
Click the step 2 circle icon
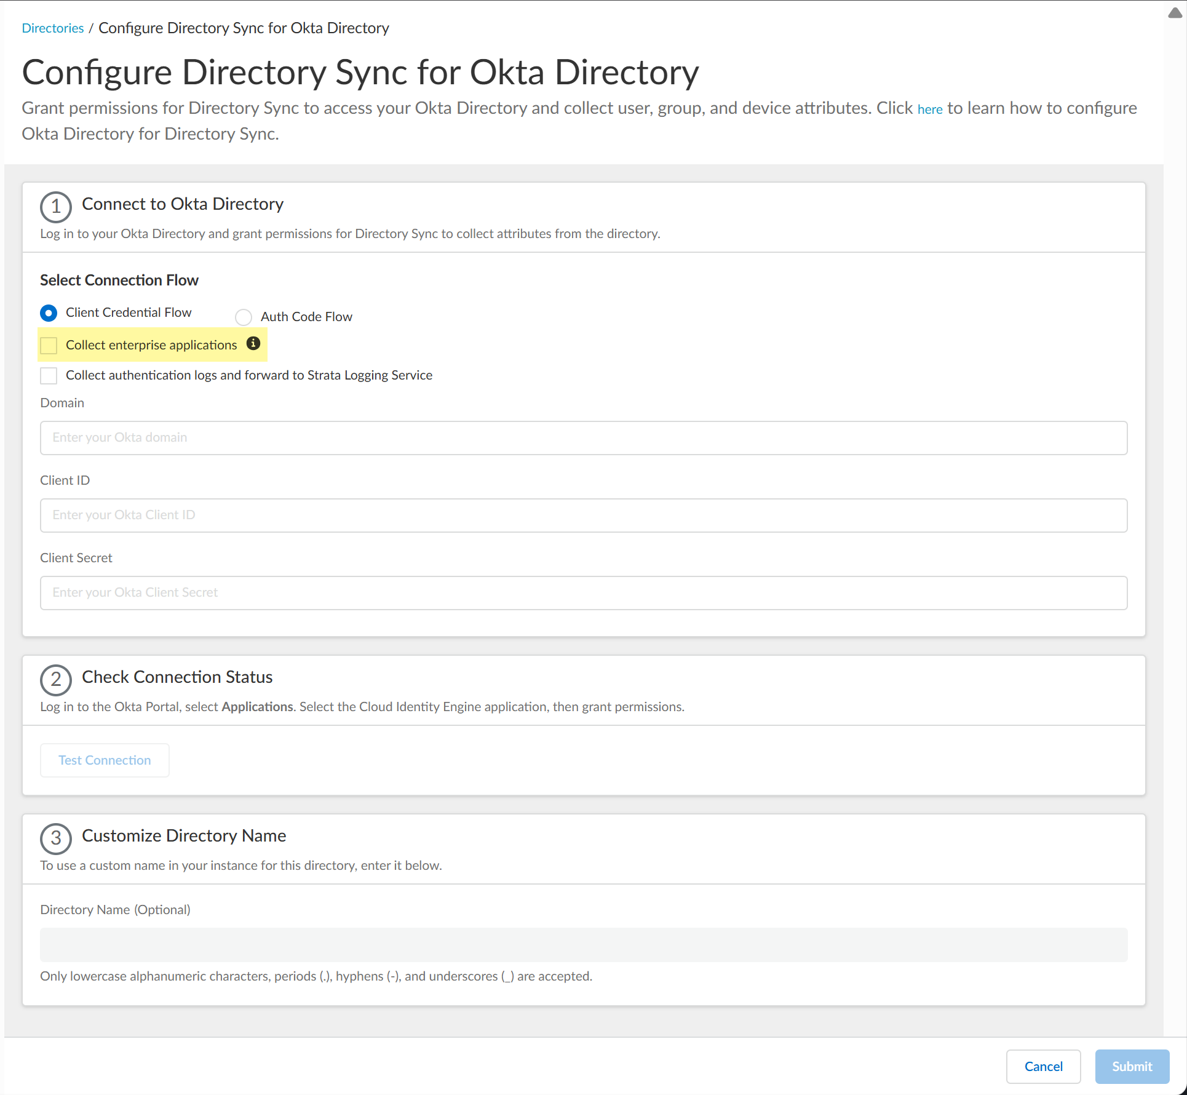tap(56, 680)
